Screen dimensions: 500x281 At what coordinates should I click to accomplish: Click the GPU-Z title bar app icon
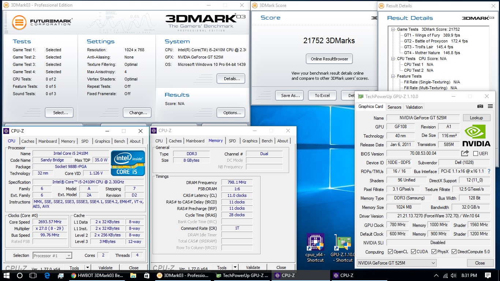pos(361,96)
